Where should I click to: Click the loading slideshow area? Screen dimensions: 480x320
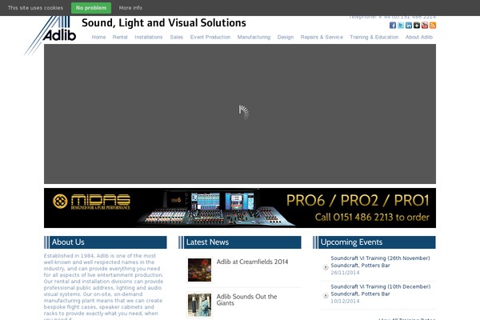tap(240, 114)
